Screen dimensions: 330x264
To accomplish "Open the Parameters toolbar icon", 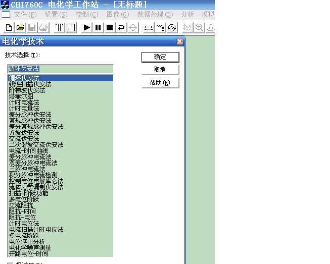I will coord(71,28).
